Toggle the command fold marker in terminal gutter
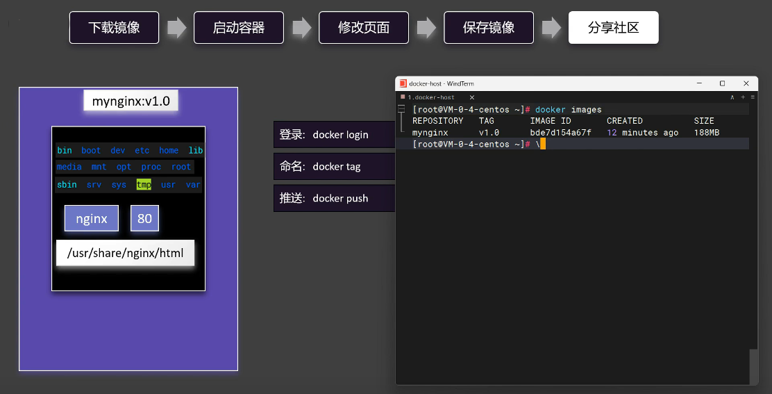The height and width of the screenshot is (394, 772). 402,110
